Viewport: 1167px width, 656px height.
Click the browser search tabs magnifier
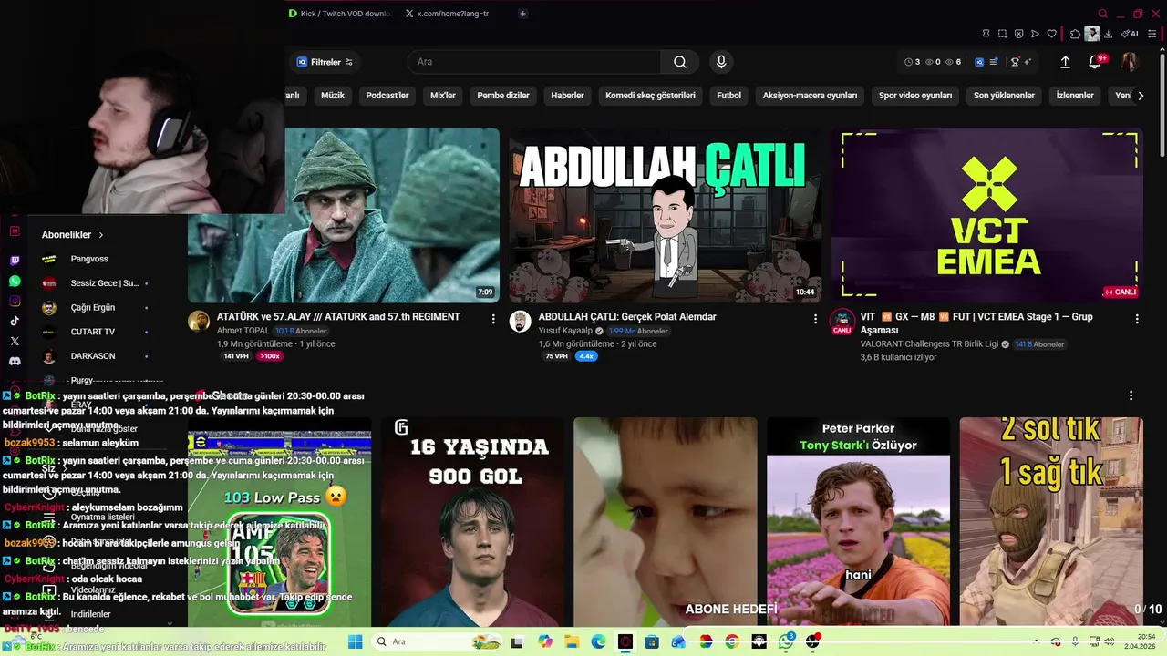pos(1102,14)
